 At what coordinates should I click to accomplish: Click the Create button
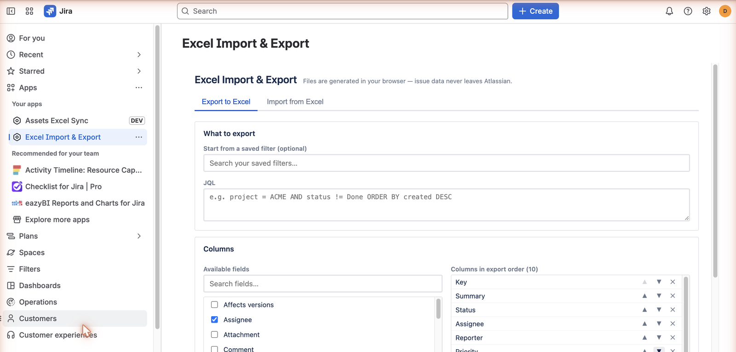[x=535, y=11]
